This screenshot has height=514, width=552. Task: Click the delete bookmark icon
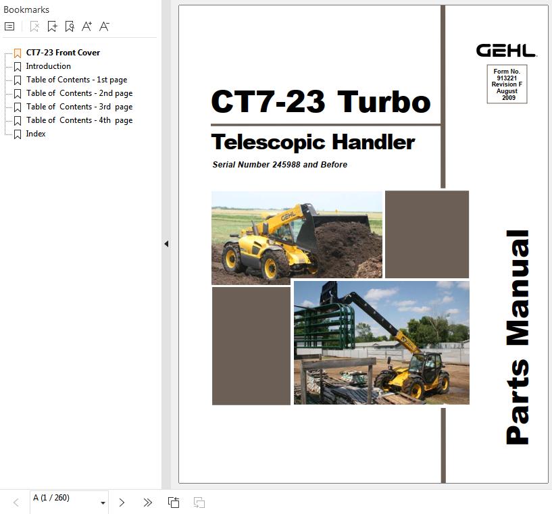34,26
